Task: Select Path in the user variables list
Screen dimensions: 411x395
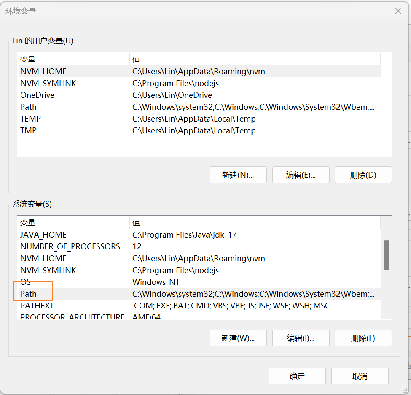Action: point(29,107)
